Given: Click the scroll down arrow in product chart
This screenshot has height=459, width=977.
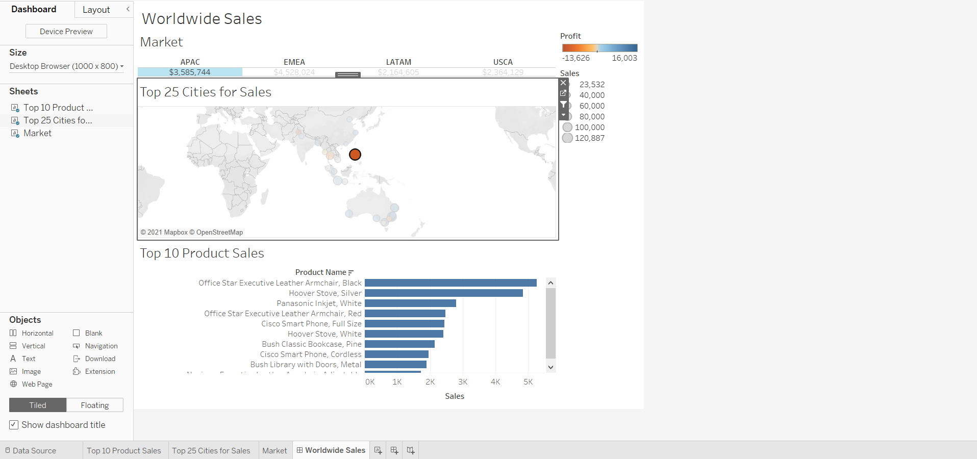Looking at the screenshot, I should click(550, 367).
